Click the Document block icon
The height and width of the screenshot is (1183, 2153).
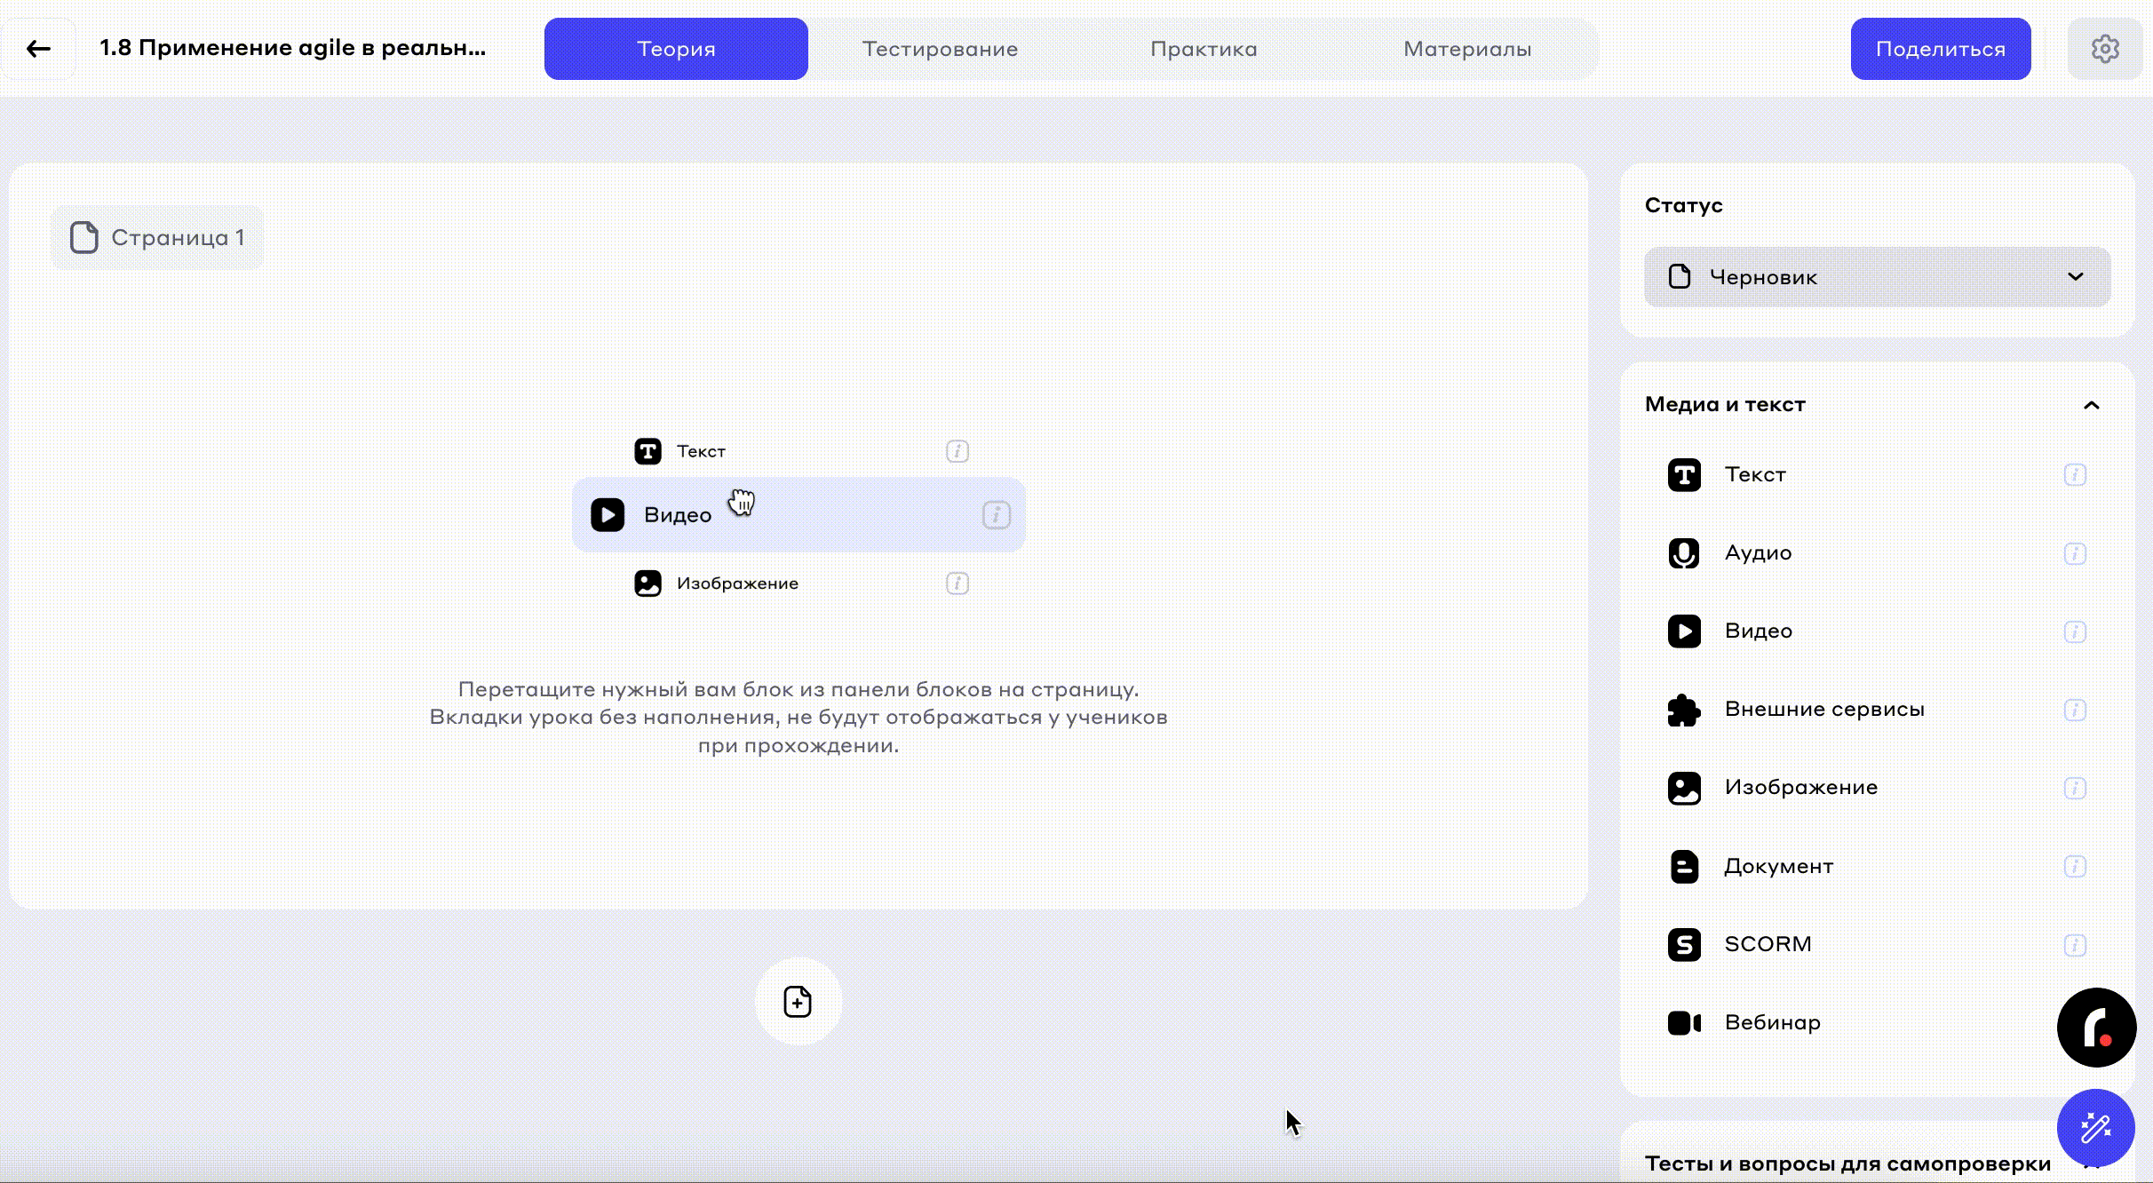pos(1683,866)
